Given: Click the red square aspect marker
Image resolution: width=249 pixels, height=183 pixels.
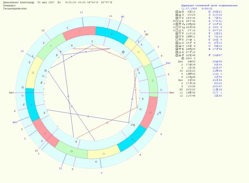Looking at the screenshot, I should coord(107,123).
